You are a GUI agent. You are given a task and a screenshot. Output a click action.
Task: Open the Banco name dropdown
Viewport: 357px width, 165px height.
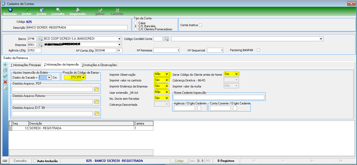120,39
